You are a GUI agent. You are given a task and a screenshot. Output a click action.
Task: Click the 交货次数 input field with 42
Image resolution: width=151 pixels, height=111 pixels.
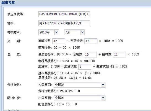coord(91,41)
